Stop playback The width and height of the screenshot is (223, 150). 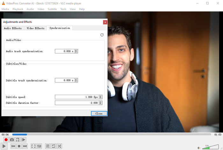pyautogui.click(x=19, y=146)
